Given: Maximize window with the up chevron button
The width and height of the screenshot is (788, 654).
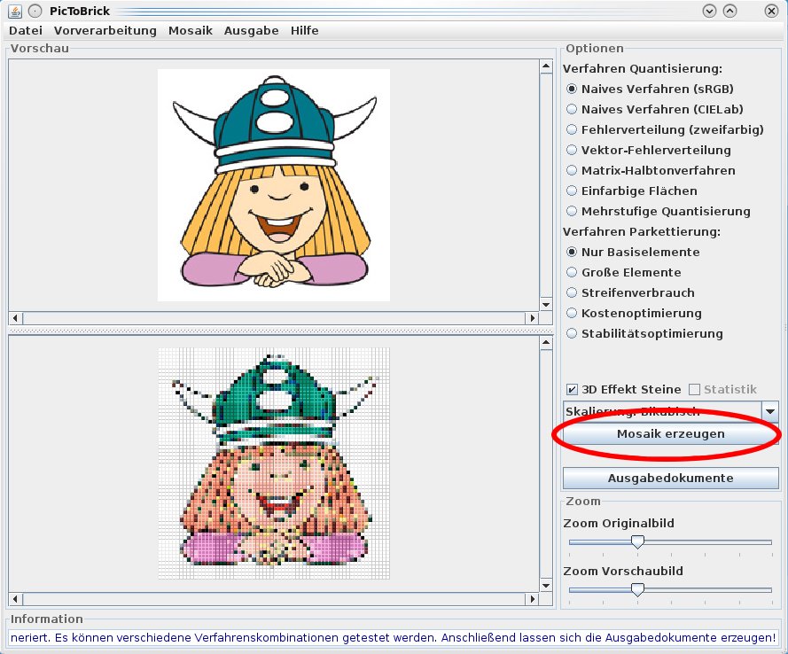Looking at the screenshot, I should (x=729, y=11).
